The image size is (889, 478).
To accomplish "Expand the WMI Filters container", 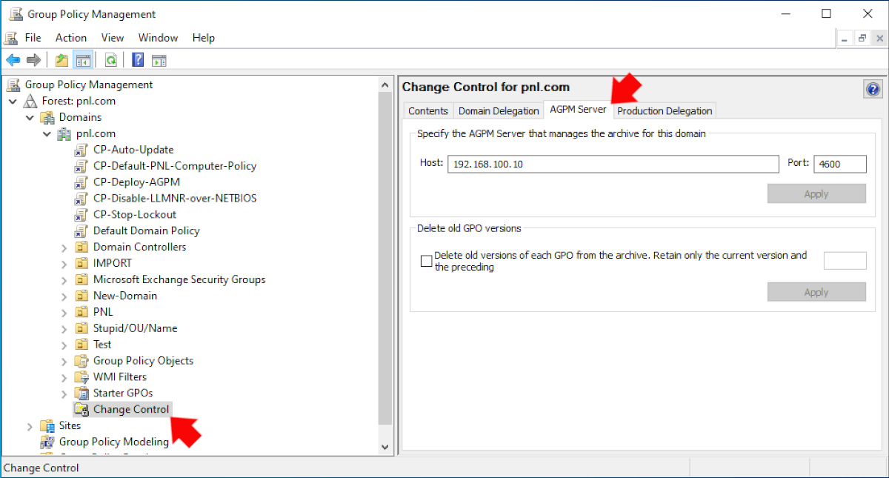I will (64, 377).
